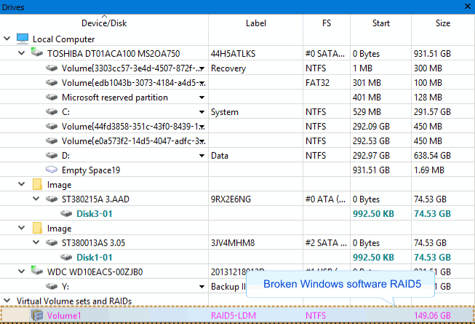Sort by Start column header
This screenshot has height=324, width=475.
(x=380, y=23)
